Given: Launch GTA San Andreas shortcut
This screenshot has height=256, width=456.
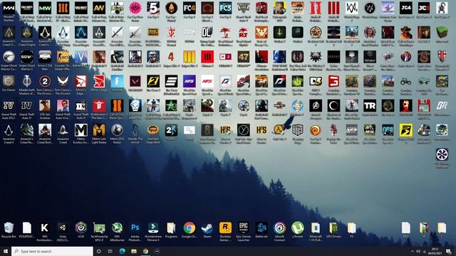Looking at the screenshot, I should pyautogui.click(x=45, y=106).
